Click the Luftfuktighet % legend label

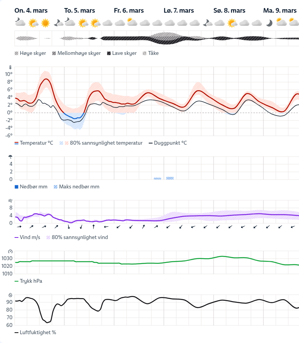tap(38, 332)
